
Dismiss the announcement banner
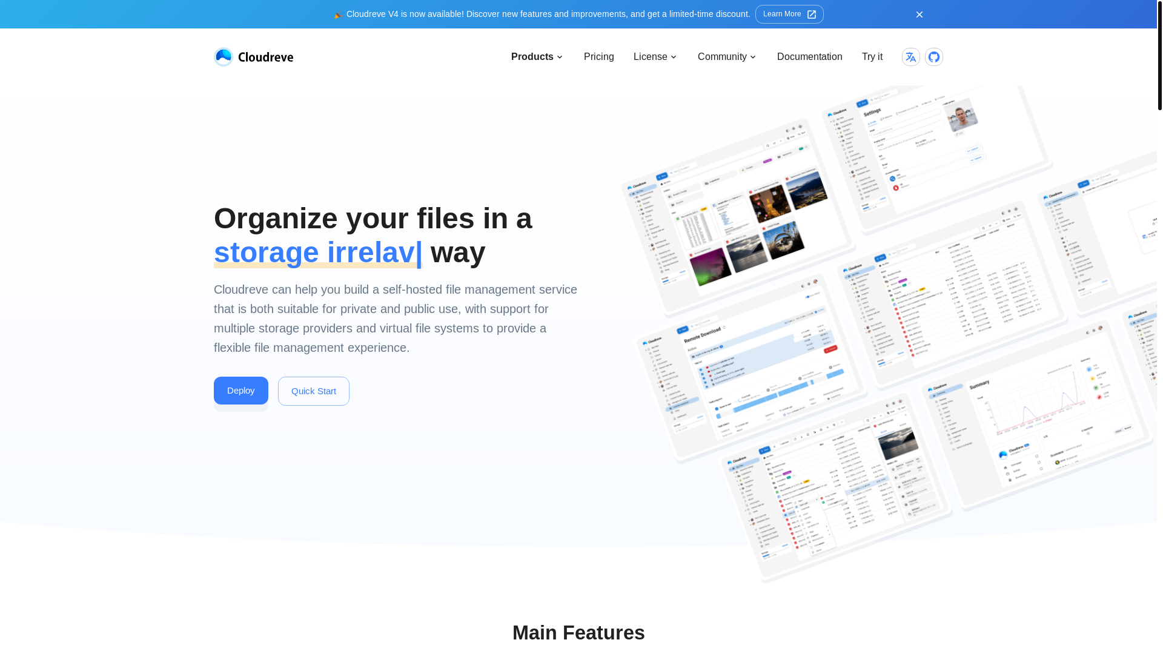(919, 15)
